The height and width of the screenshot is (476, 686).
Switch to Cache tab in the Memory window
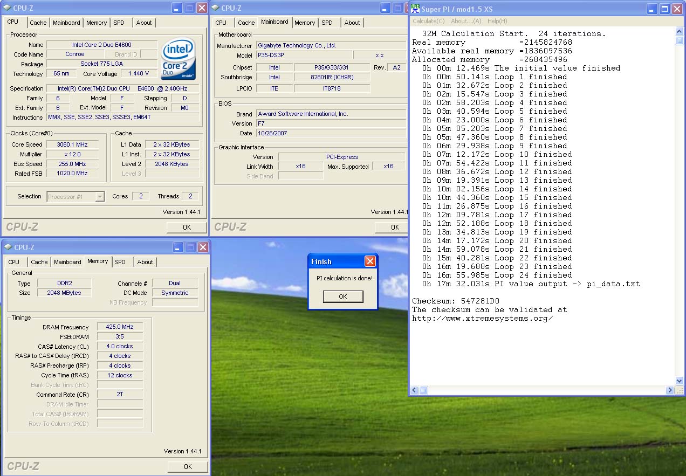(39, 262)
